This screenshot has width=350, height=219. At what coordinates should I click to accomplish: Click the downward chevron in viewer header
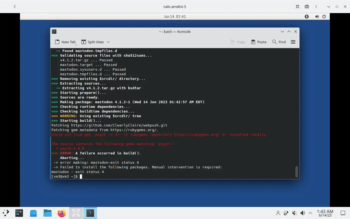point(329,7)
